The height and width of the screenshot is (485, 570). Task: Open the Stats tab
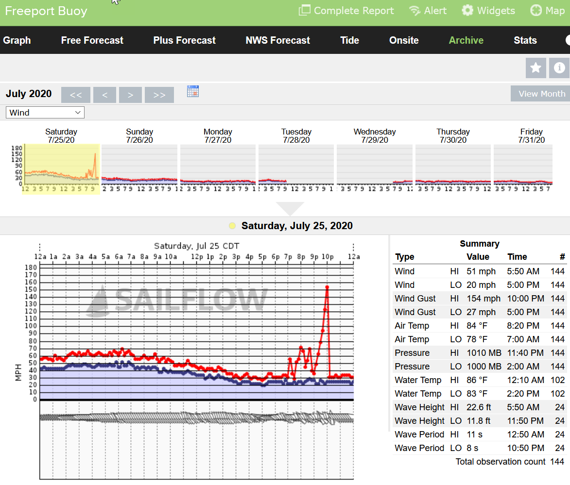(525, 40)
